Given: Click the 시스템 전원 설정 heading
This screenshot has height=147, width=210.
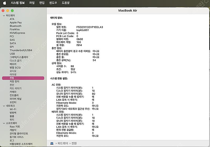Looking at the screenshot, I should point(59,78).
